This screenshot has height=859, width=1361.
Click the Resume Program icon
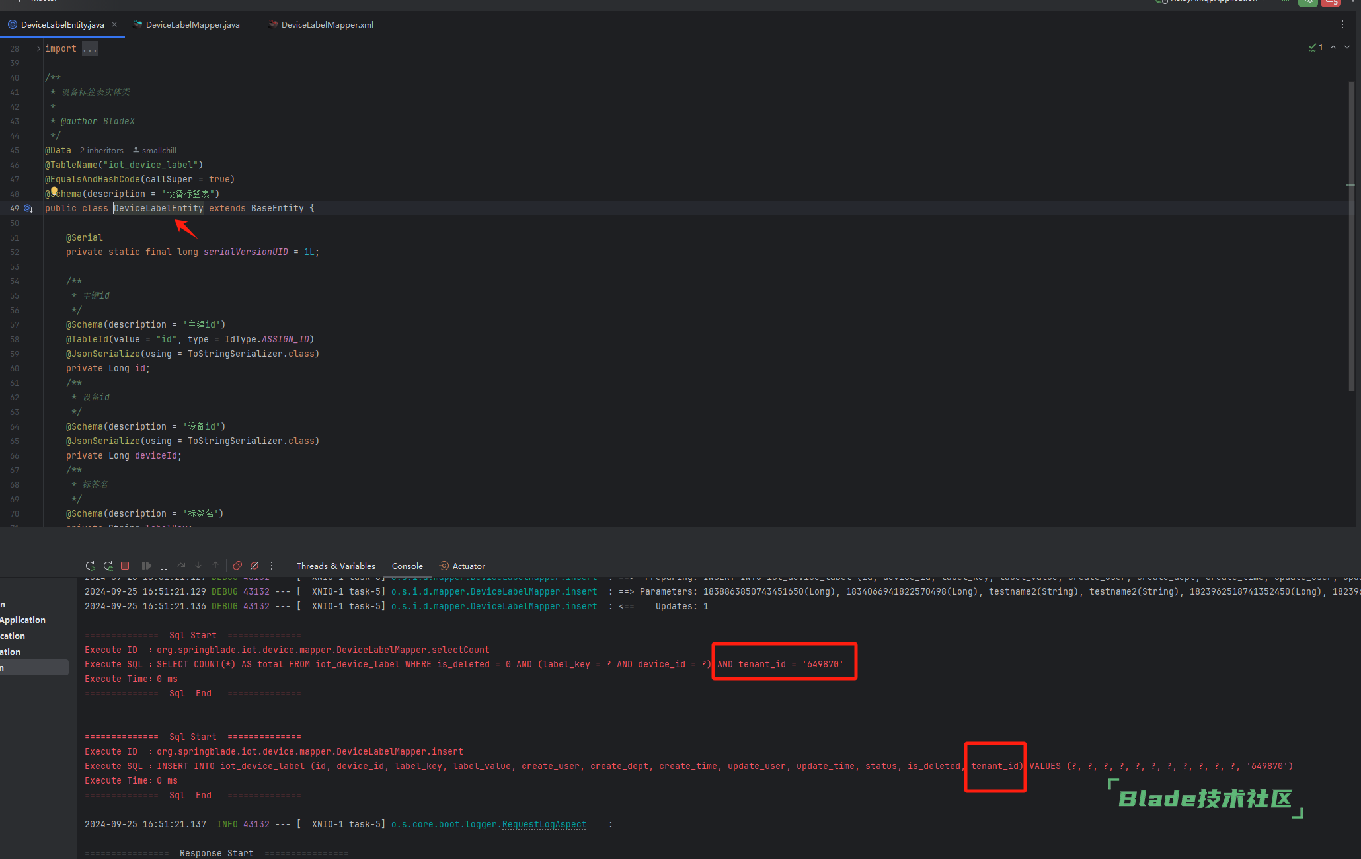[147, 566]
